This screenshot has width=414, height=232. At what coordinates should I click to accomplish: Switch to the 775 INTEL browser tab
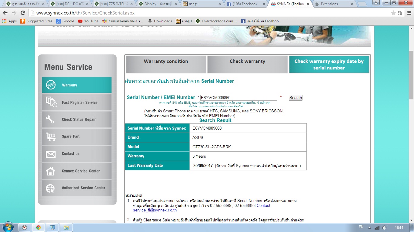[114, 4]
